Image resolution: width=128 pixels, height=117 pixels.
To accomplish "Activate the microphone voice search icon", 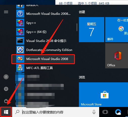I will click(94, 112).
